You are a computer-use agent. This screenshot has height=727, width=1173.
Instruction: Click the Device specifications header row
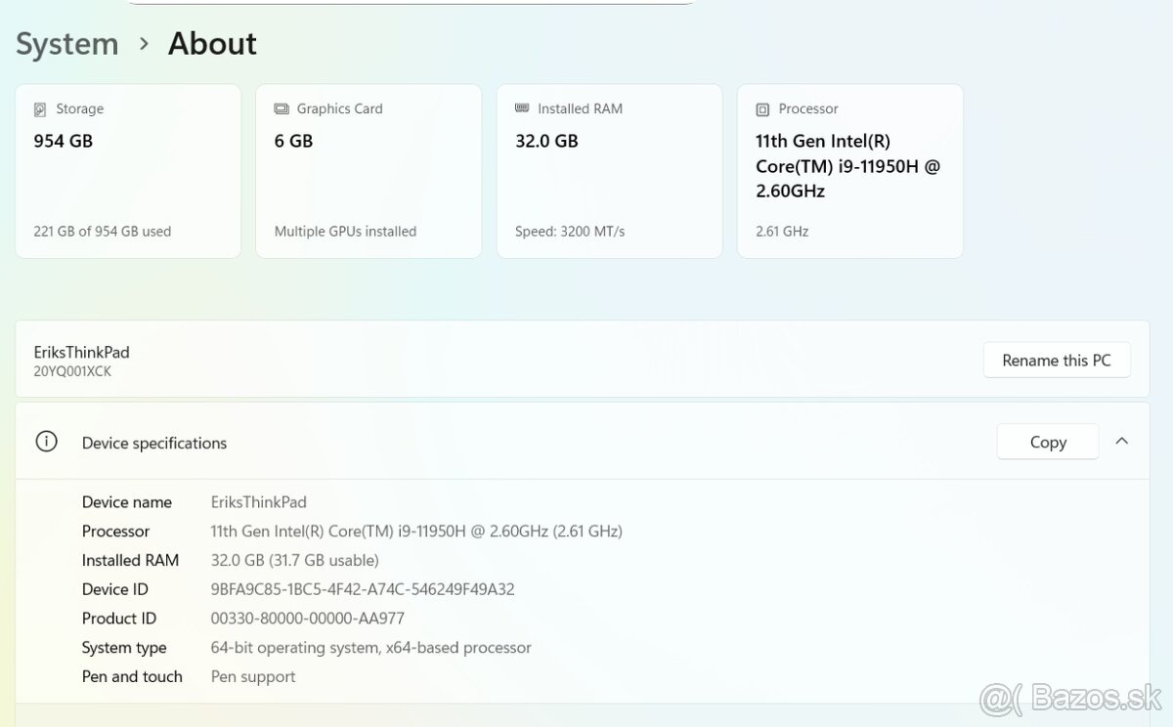(489, 442)
